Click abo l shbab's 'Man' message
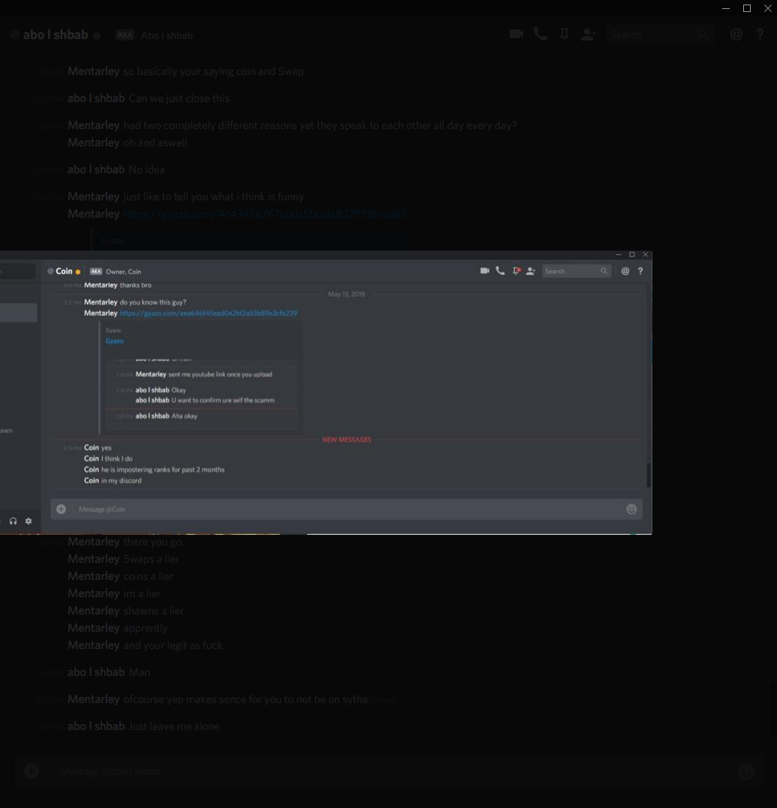777x808 pixels. pyautogui.click(x=139, y=672)
